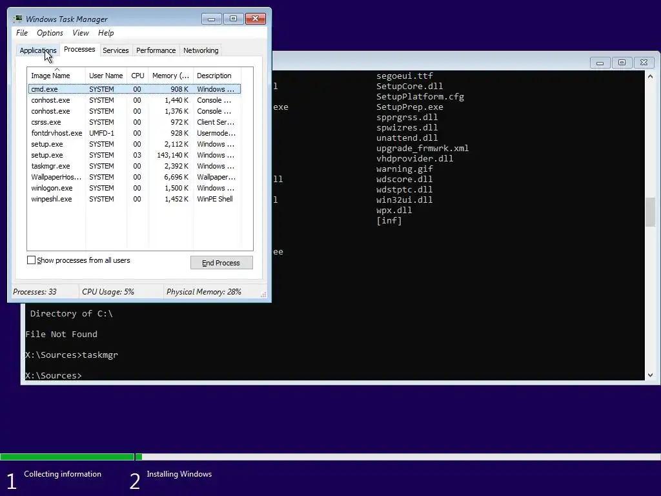Select the winlogon.exe process row
Screen dimensions: 661x496
point(134,188)
